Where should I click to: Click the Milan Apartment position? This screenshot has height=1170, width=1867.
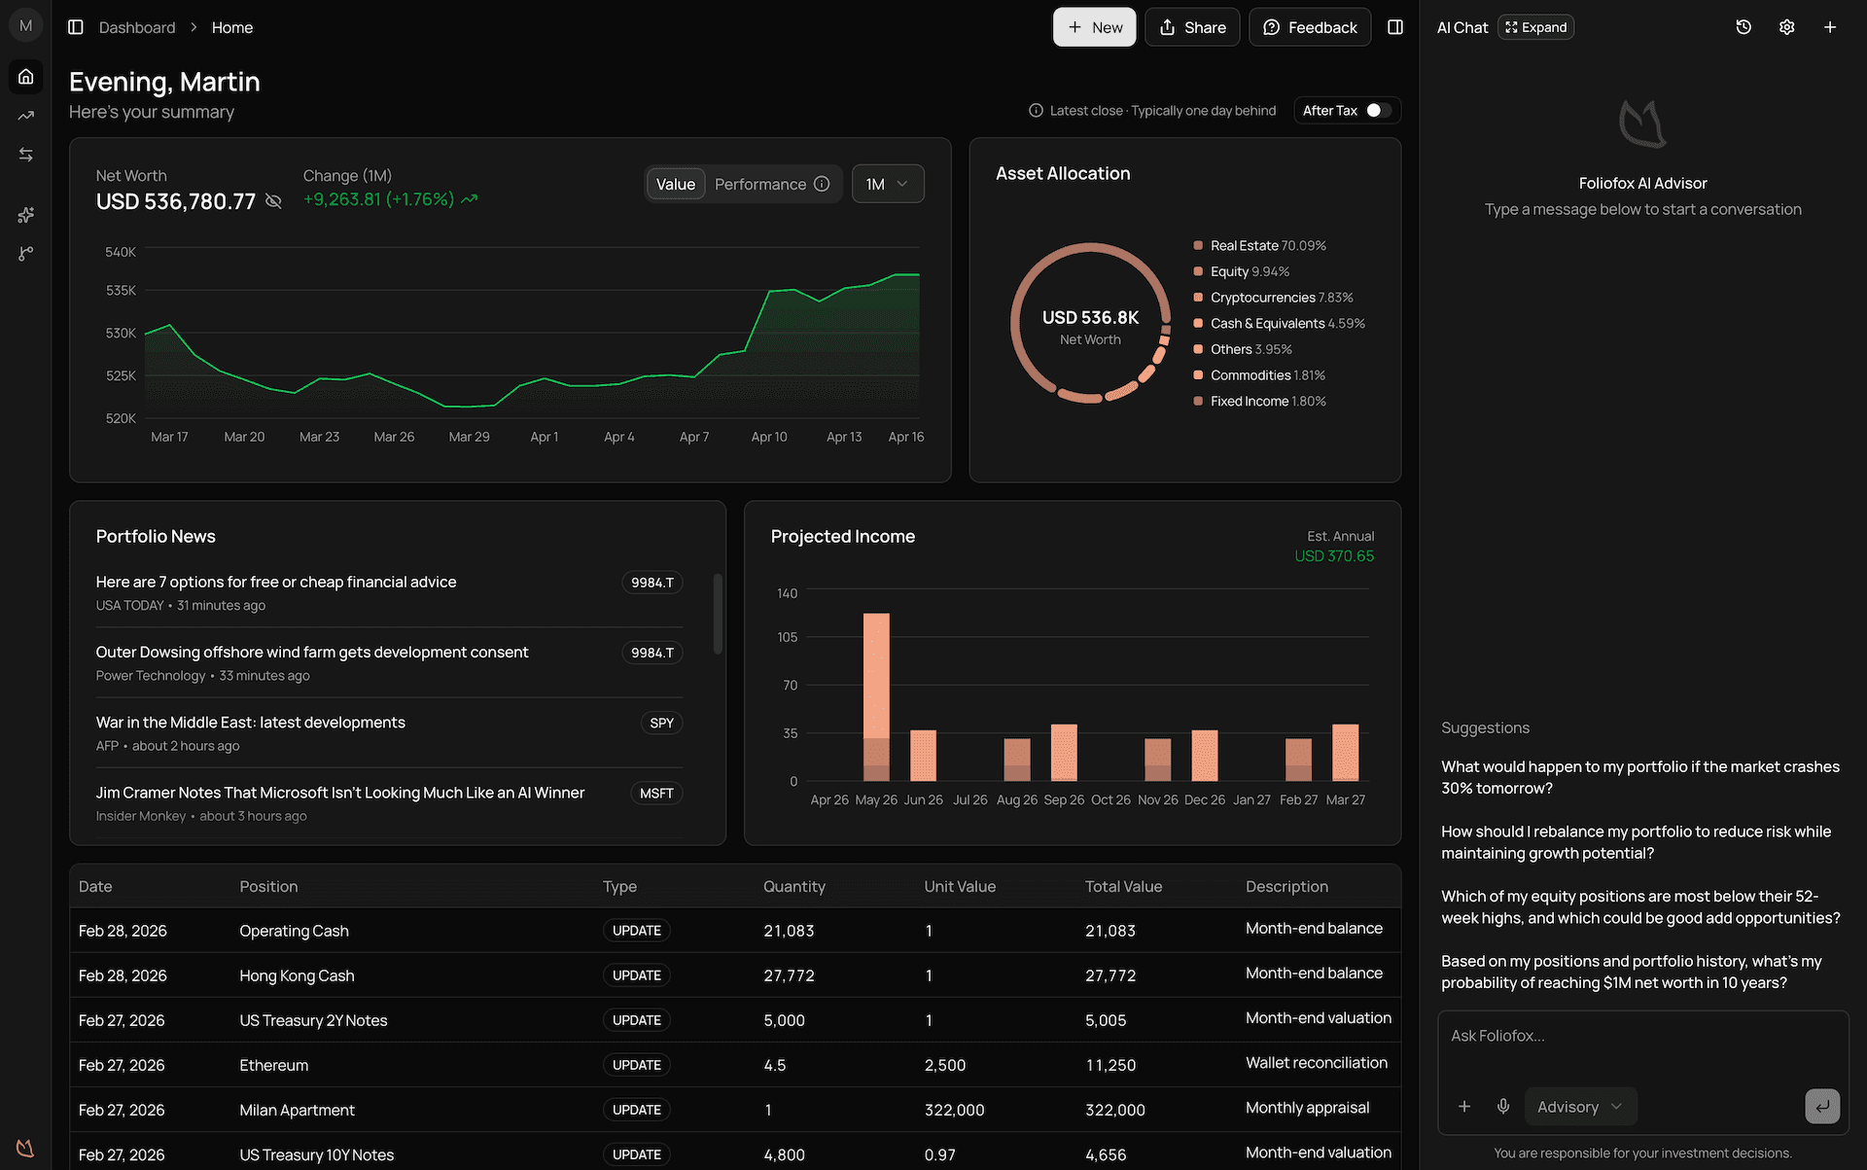pyautogui.click(x=297, y=1110)
